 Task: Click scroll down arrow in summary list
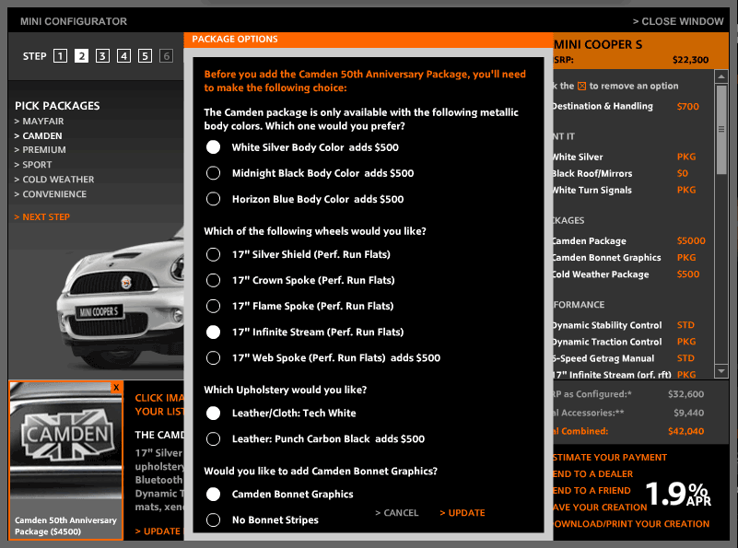[721, 370]
